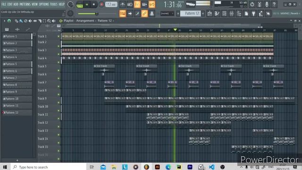Image resolution: width=302 pixels, height=170 pixels.
Task: Toggle the playlist magnet snap icon
Action: point(9,21)
